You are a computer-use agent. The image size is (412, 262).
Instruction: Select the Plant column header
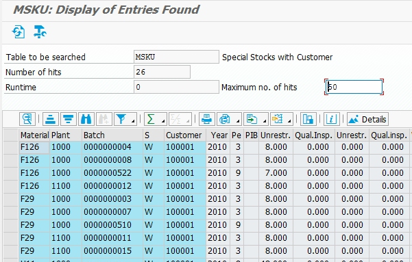(x=66, y=135)
